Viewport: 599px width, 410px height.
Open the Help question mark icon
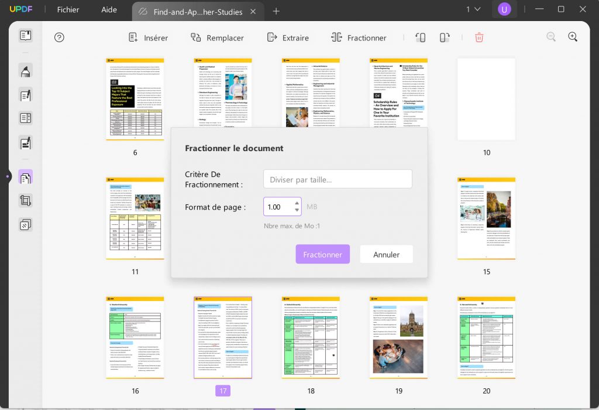[59, 37]
